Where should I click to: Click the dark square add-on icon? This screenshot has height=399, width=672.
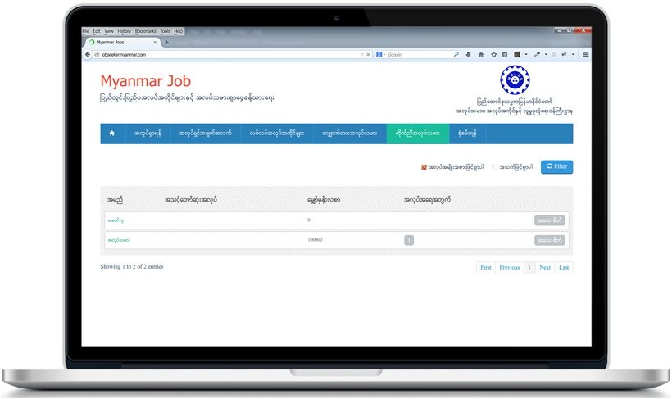517,54
